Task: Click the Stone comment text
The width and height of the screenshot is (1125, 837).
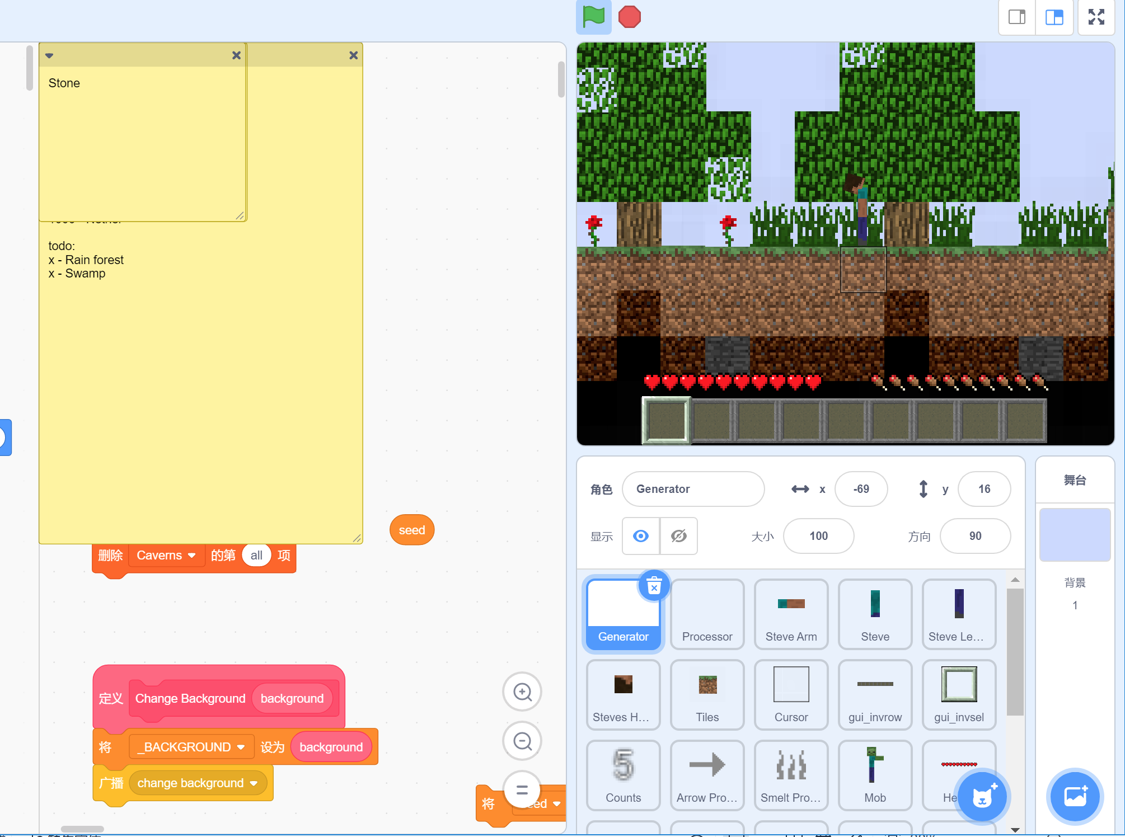Action: point(64,83)
